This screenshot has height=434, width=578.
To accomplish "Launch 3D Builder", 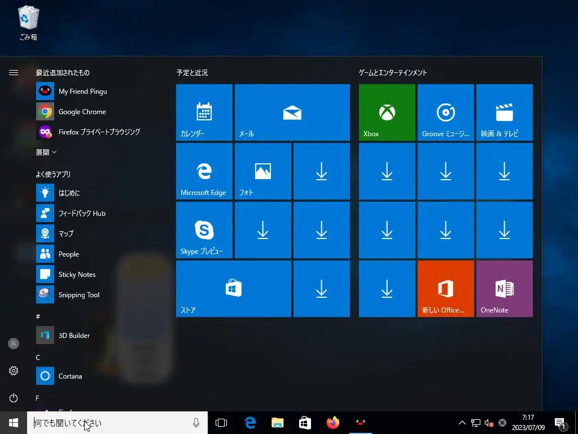I will (98, 335).
